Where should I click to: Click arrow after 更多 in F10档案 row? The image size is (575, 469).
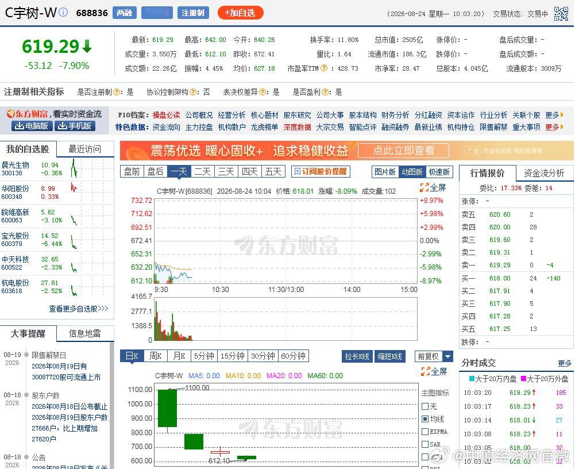[x=562, y=115]
